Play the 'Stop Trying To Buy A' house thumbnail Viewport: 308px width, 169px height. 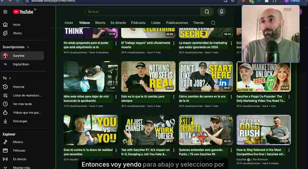(206, 130)
